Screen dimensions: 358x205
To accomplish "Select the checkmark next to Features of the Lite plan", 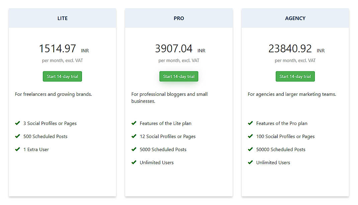I will (134, 123).
